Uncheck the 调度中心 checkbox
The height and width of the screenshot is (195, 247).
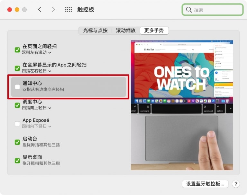coord(17,105)
